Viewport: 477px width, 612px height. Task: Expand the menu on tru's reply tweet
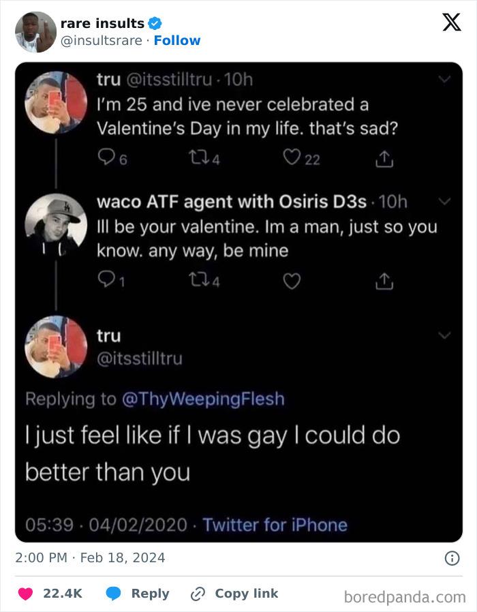pos(444,335)
